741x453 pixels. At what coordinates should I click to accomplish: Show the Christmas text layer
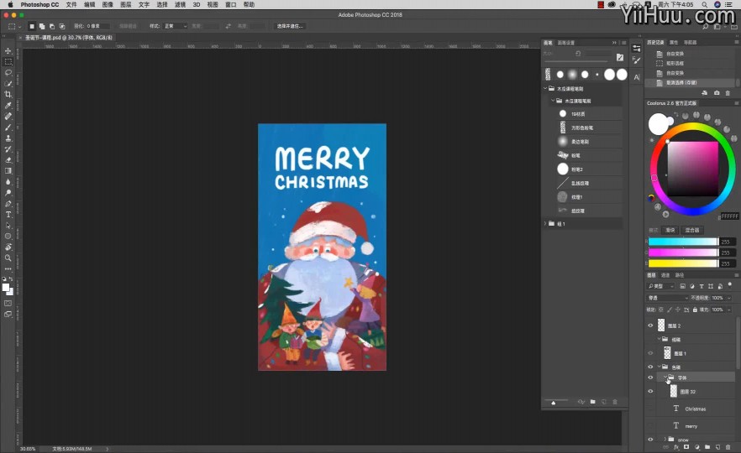(650, 409)
